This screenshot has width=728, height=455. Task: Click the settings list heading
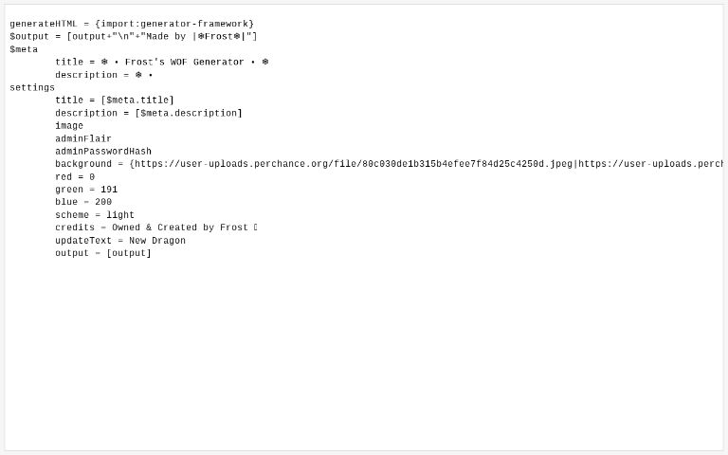[x=32, y=87]
